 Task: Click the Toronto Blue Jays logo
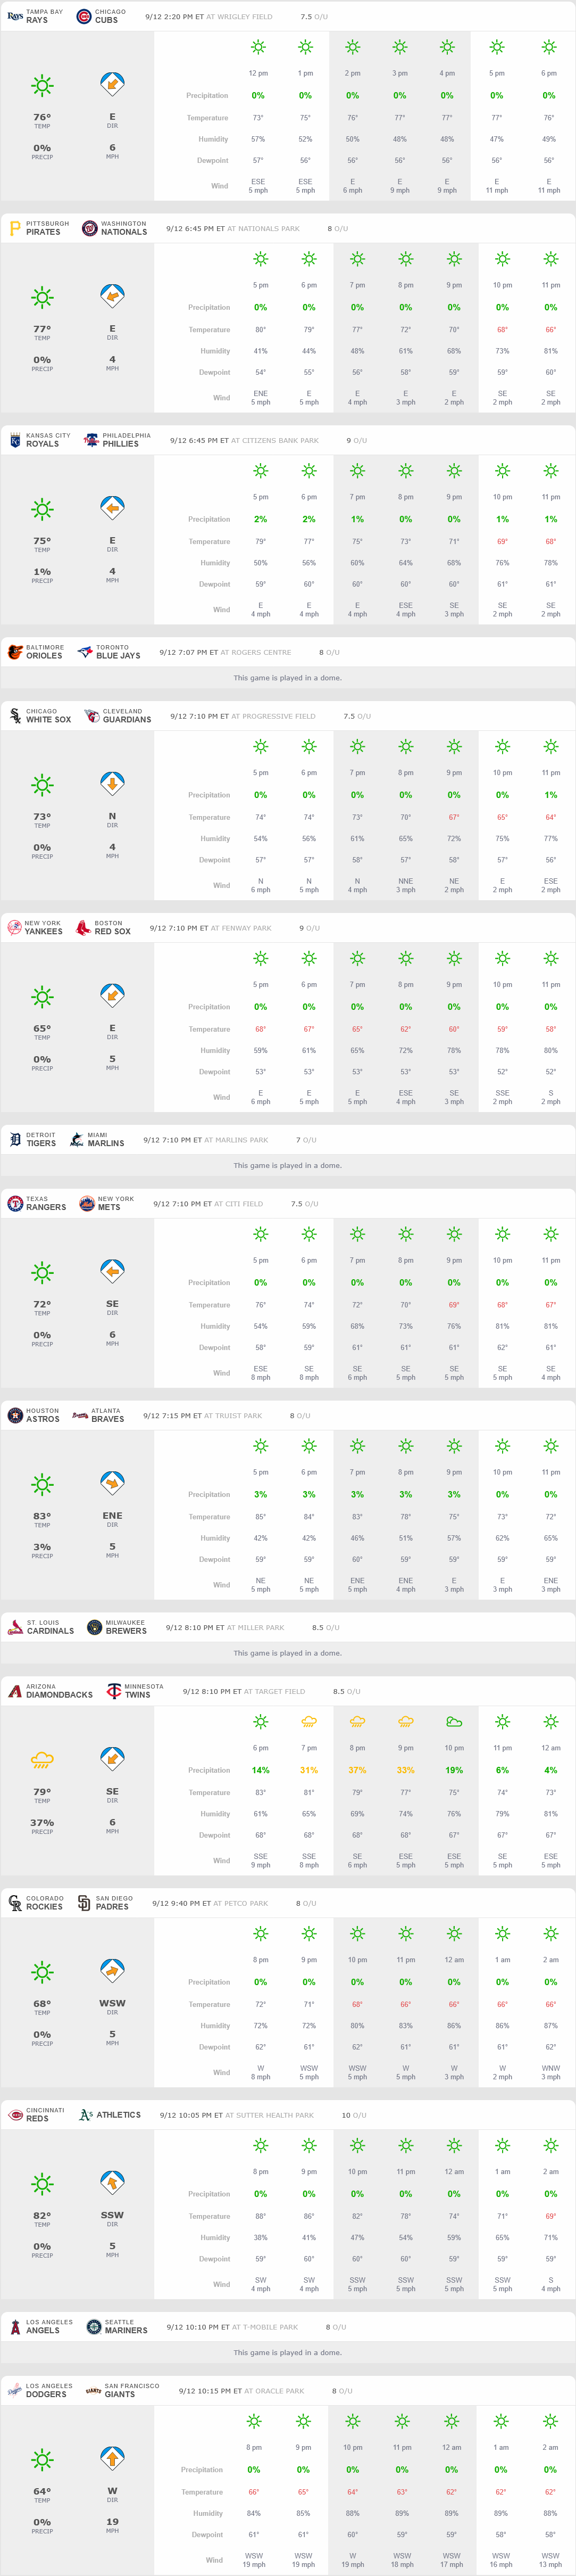(85, 652)
